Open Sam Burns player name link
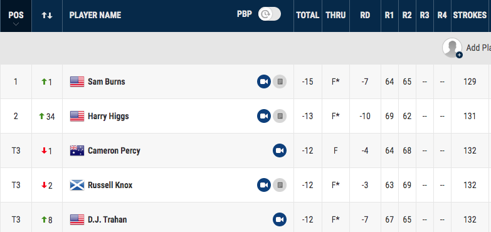The width and height of the screenshot is (491, 232). tap(107, 82)
